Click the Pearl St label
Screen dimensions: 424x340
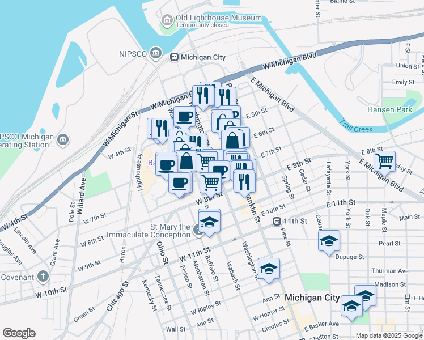tap(389, 244)
